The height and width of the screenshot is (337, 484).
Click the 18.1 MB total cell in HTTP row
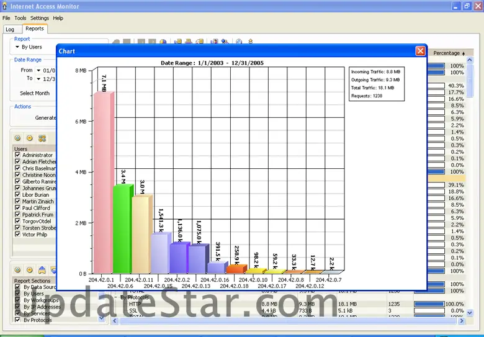pyautogui.click(x=347, y=304)
